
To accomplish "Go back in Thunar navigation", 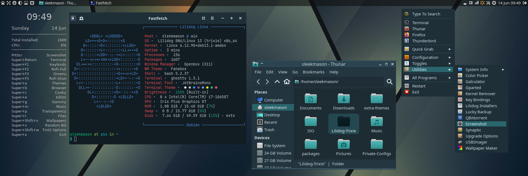I will (258, 82).
